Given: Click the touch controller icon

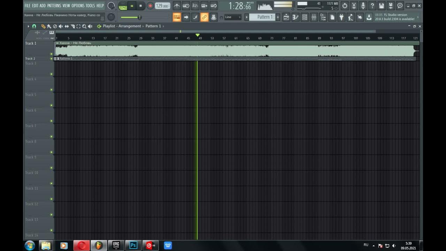Looking at the screenshot, I should [x=360, y=17].
